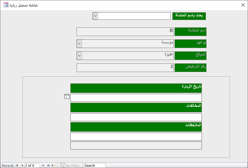Viewport: 248px width, 168px height.
Task: Click the form icon in title bar
Action: point(6,5)
